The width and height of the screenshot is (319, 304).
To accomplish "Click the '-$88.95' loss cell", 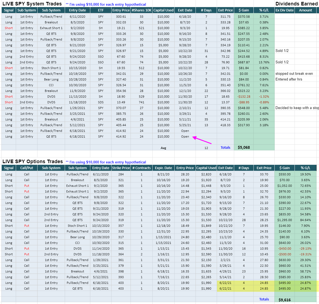I will (244, 102).
